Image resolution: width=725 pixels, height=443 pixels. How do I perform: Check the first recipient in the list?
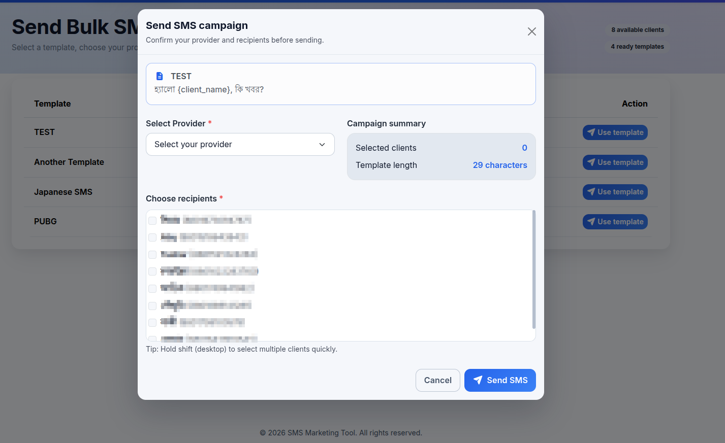coord(152,221)
